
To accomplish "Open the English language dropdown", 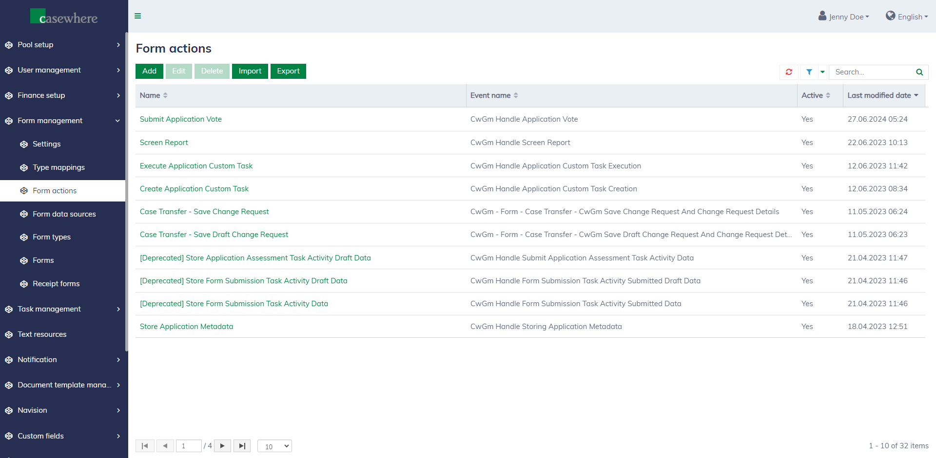I will coord(907,17).
